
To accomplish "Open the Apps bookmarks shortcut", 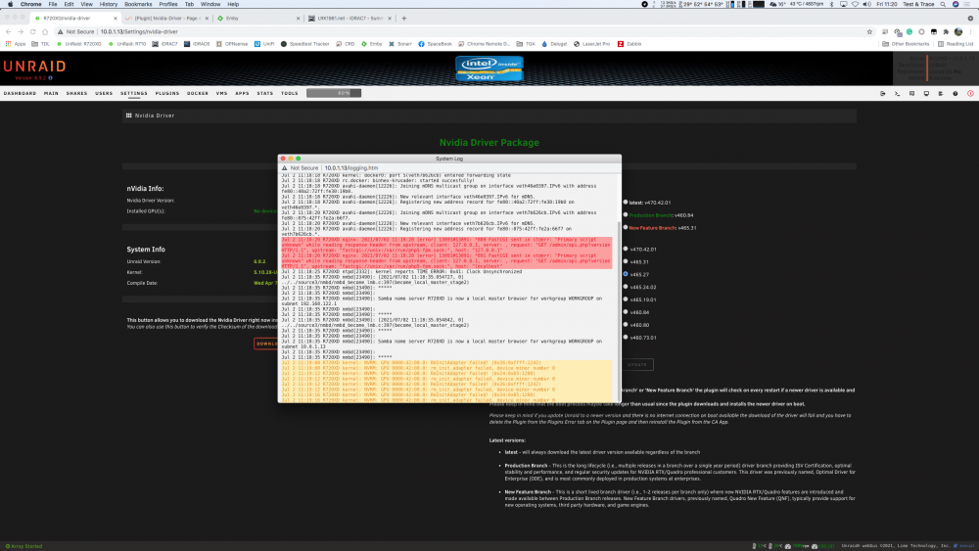I will pos(16,44).
